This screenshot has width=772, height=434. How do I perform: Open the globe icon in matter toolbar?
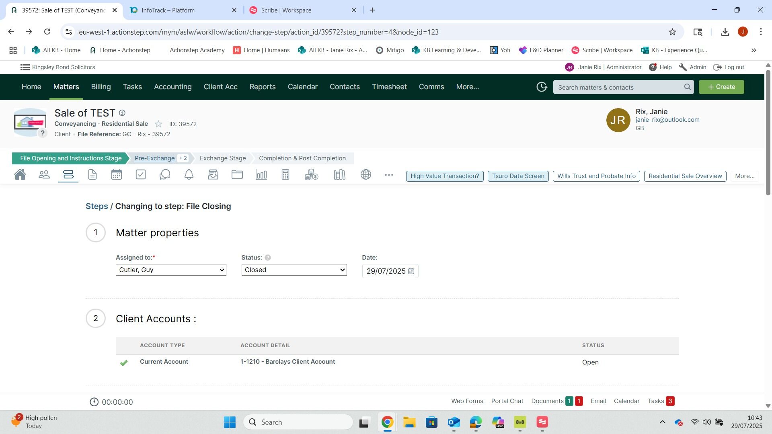[x=365, y=175]
